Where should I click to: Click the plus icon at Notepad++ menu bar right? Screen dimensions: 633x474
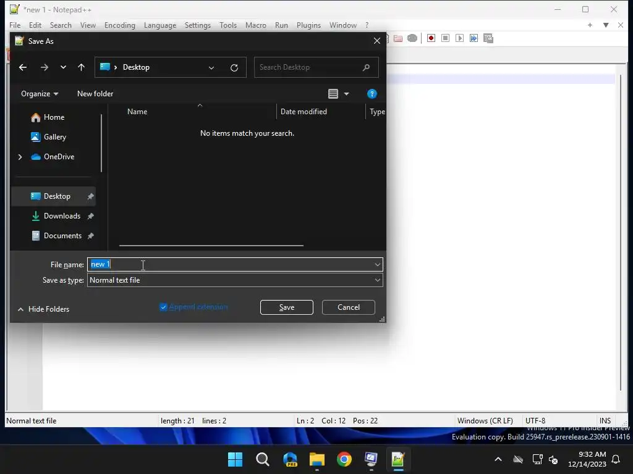[590, 25]
